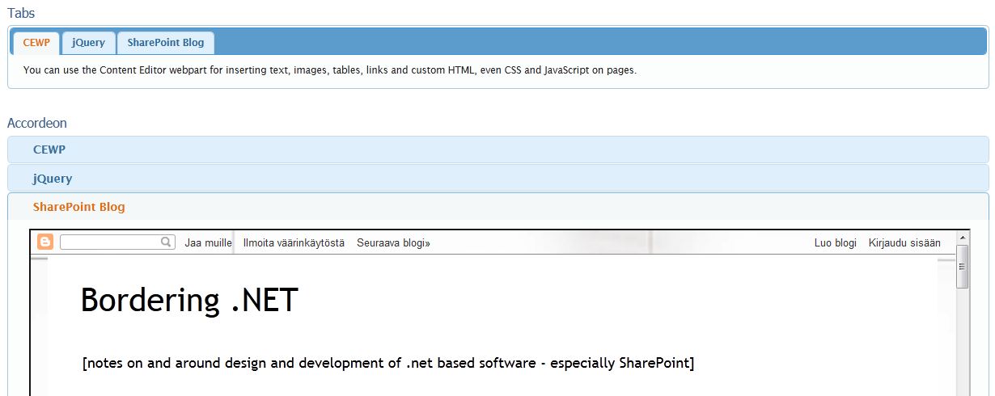995x396 pixels.
Task: Click the Accordeon section heading
Action: 37,123
